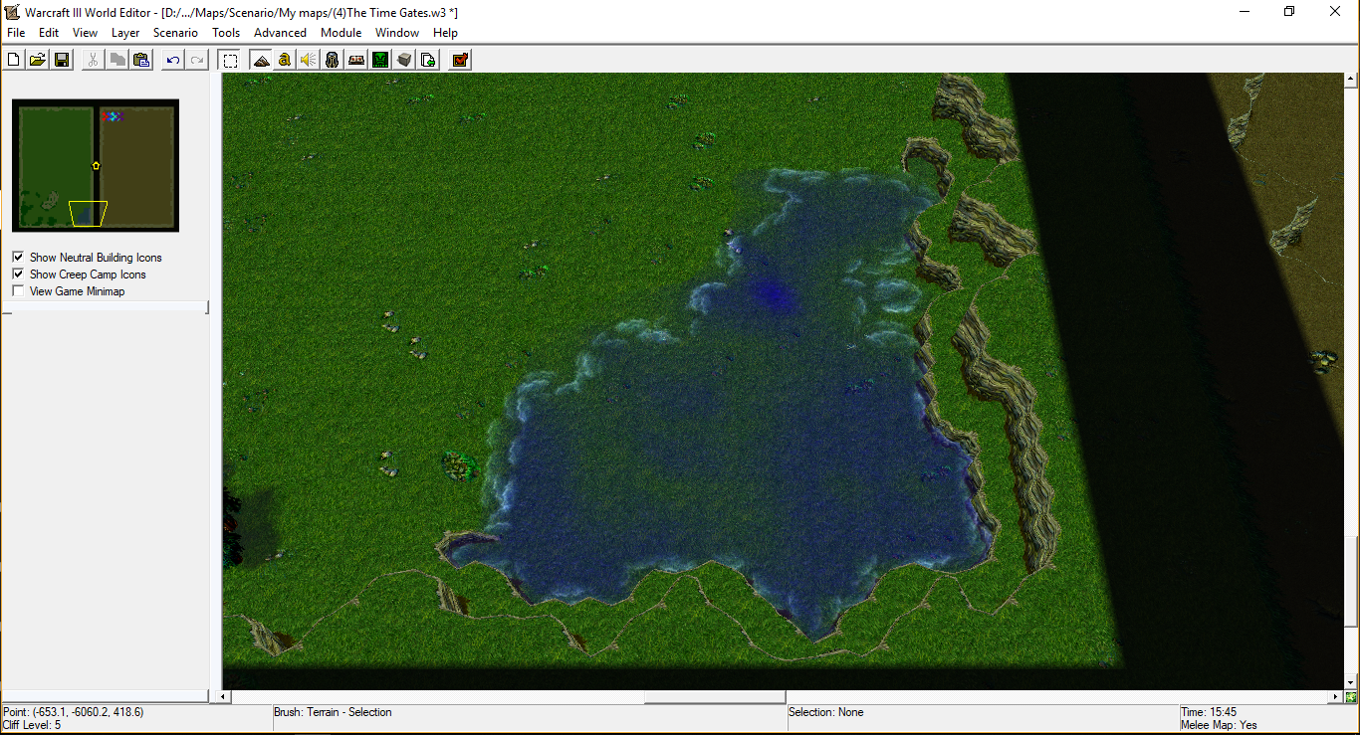
Task: Toggle Show Neutral Building Icons checkbox
Action: (x=18, y=257)
